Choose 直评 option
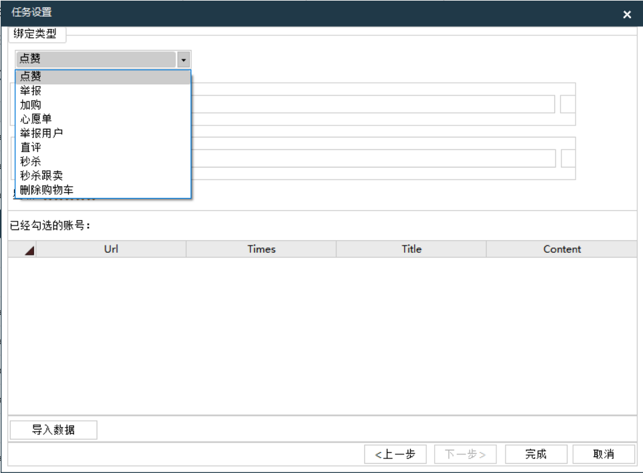The image size is (643, 473). tap(103, 147)
